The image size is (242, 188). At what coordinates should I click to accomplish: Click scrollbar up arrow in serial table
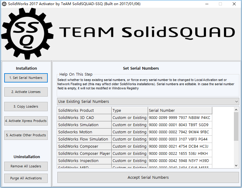click(x=236, y=110)
